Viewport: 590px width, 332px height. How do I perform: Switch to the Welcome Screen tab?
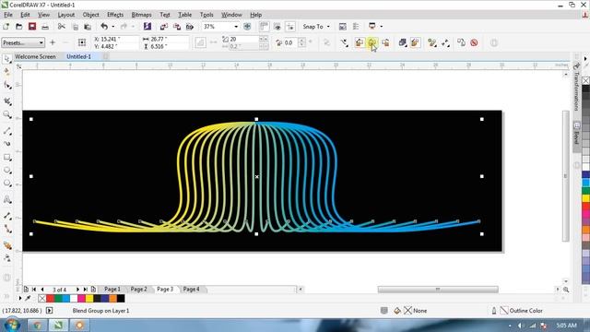click(x=35, y=56)
